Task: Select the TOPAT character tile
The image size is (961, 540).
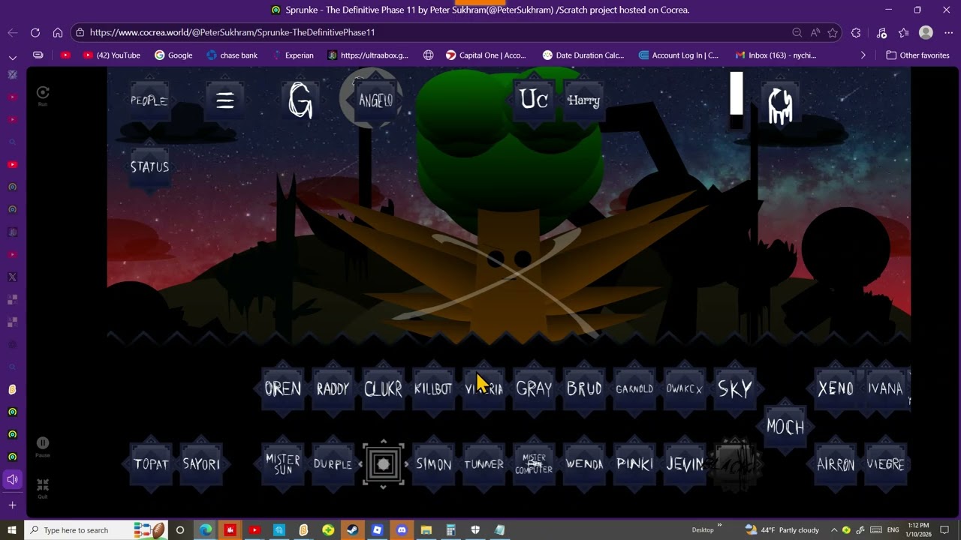Action: pos(151,464)
